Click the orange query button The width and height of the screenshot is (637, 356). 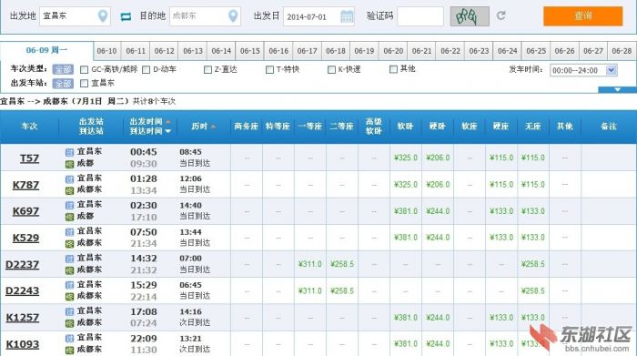pyautogui.click(x=582, y=16)
